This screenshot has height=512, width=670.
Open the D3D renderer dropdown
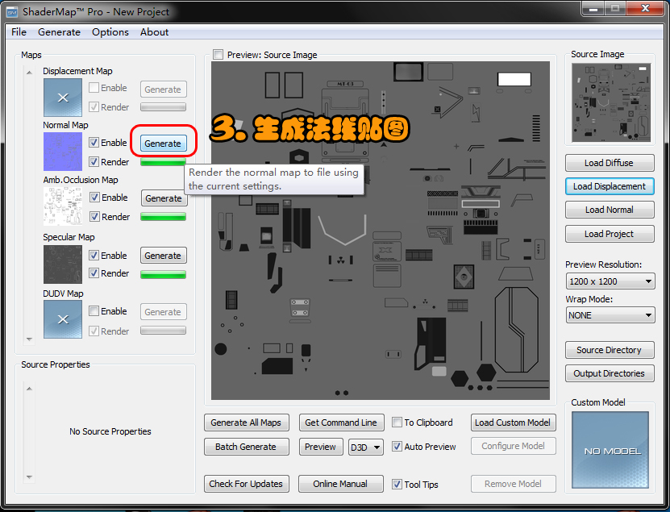click(x=365, y=446)
